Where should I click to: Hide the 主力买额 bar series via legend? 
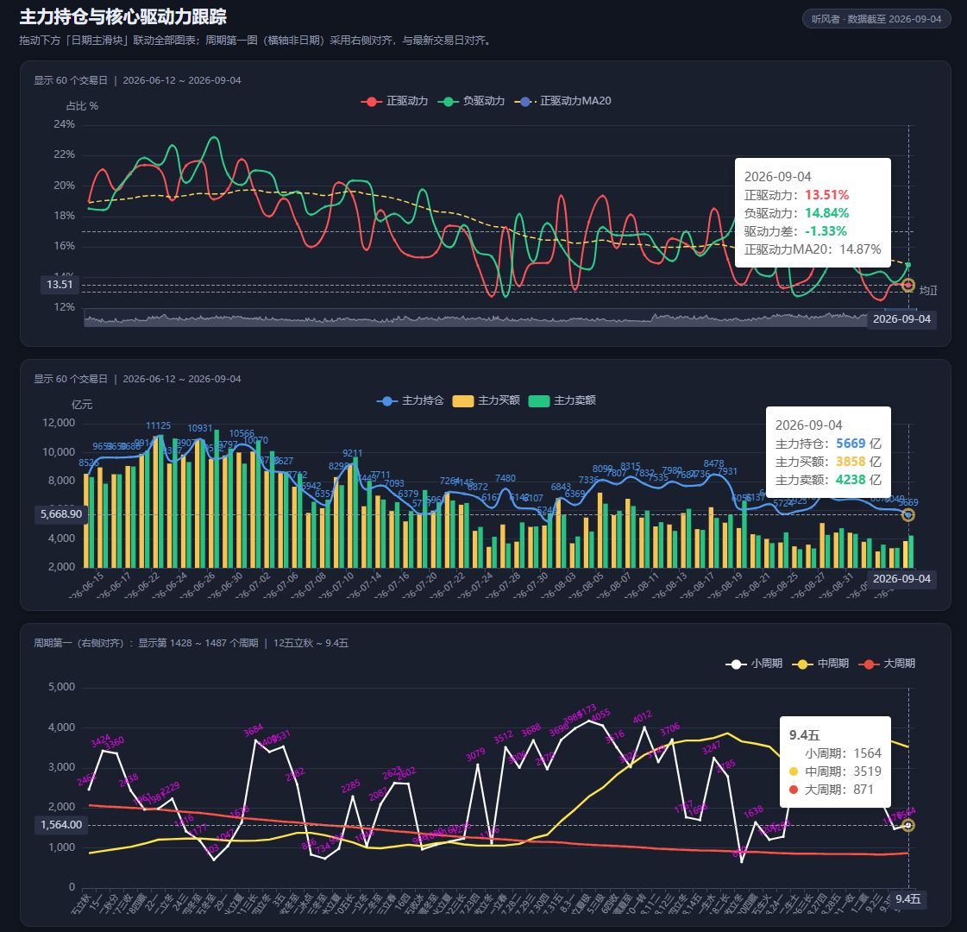486,401
